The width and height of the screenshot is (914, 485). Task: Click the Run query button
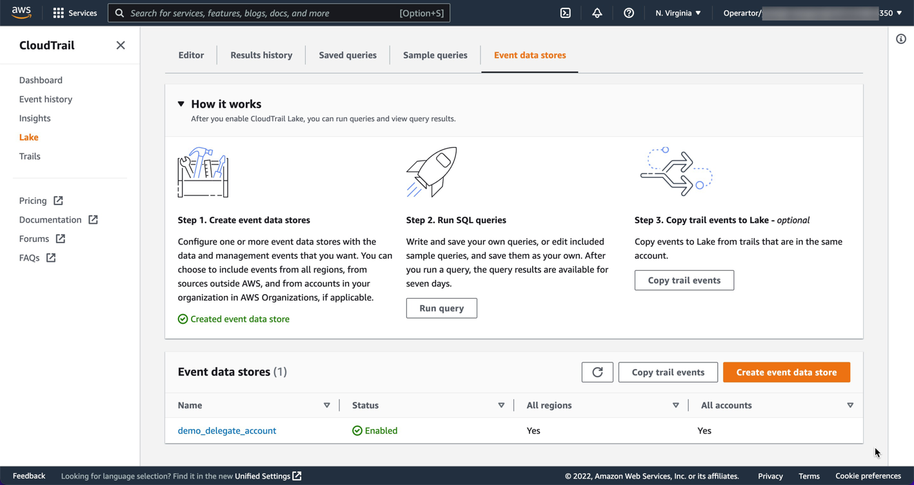tap(442, 308)
